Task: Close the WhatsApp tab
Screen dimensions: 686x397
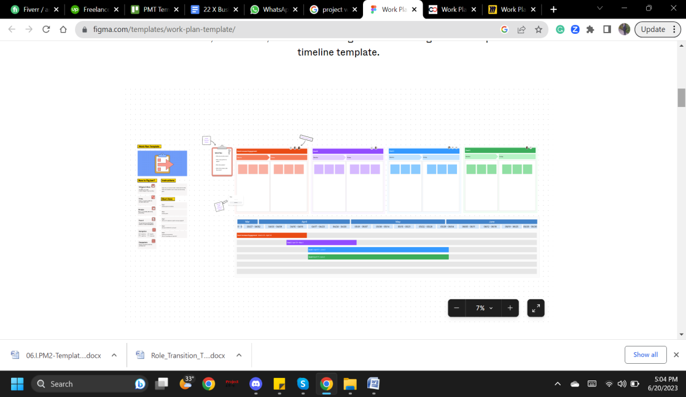Action: [295, 9]
